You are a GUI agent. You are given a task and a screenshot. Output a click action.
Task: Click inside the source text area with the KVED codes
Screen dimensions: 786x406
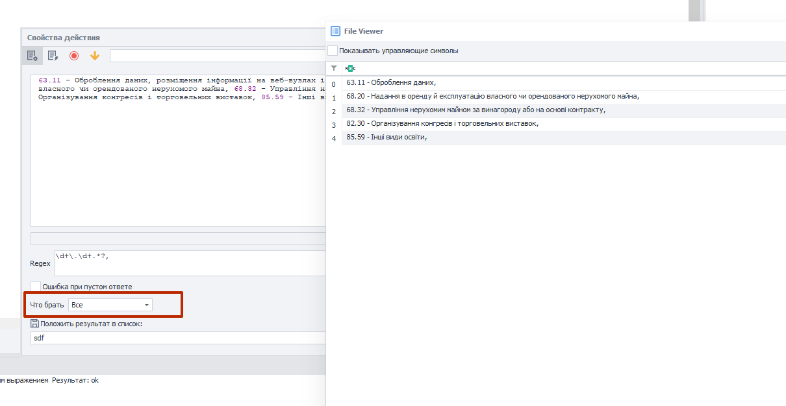click(178, 150)
